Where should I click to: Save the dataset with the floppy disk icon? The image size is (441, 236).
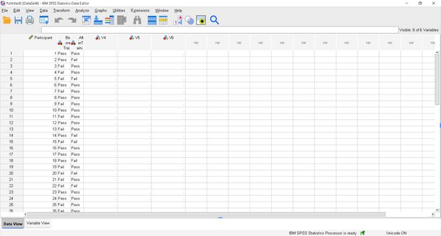[18, 20]
